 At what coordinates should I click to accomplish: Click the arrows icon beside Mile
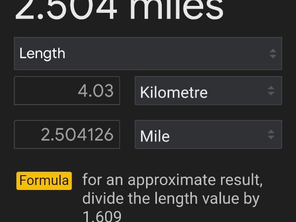[x=271, y=134]
